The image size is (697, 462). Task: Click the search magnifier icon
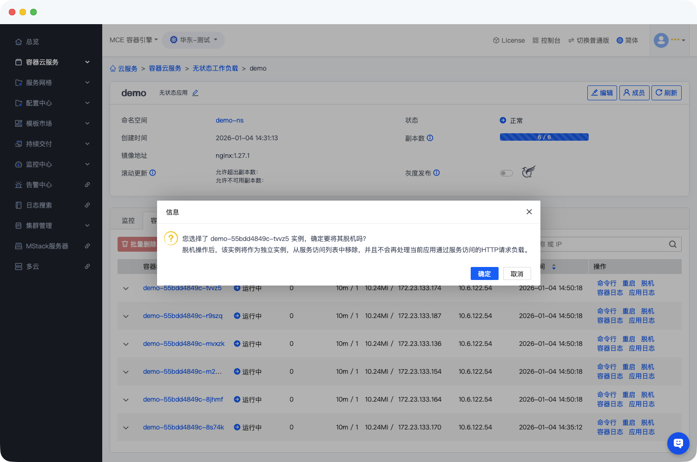click(x=672, y=244)
